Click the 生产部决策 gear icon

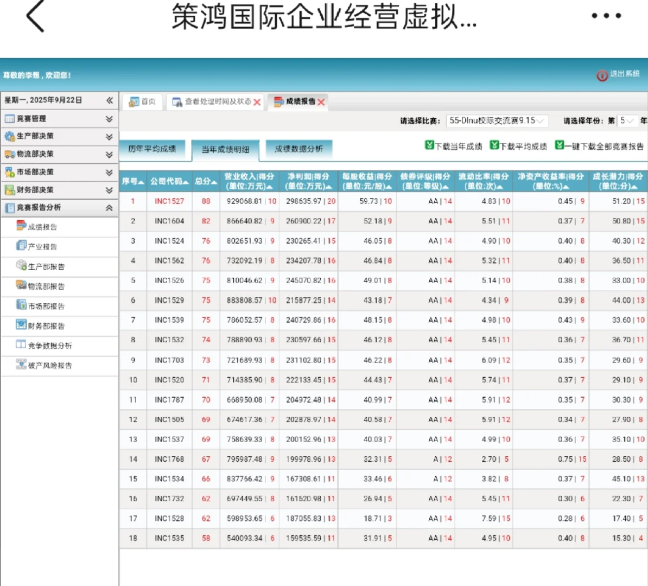tap(10, 136)
